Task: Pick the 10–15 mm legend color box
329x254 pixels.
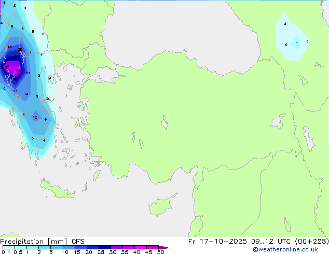Action: pos(68,247)
